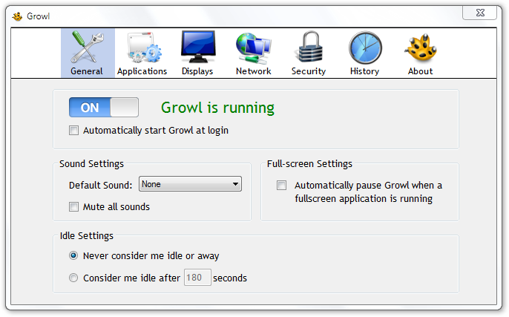Select Never consider me idle or away
This screenshot has height=317, width=509.
click(x=73, y=255)
